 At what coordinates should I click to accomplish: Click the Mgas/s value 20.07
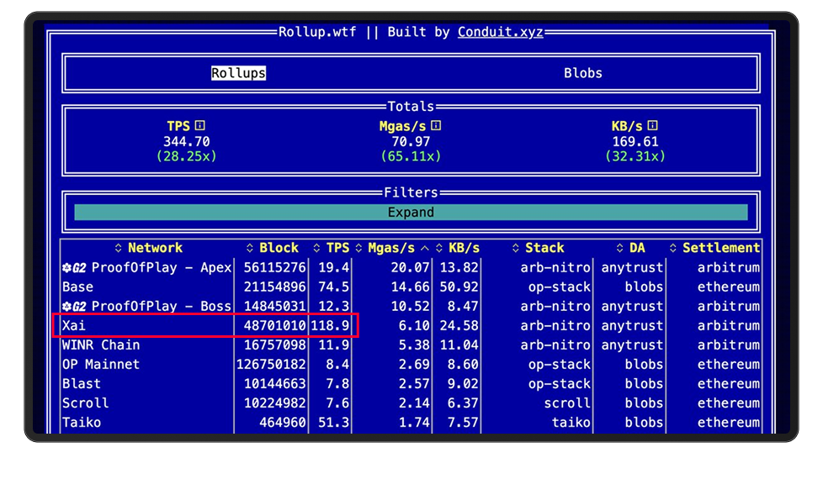click(x=410, y=268)
